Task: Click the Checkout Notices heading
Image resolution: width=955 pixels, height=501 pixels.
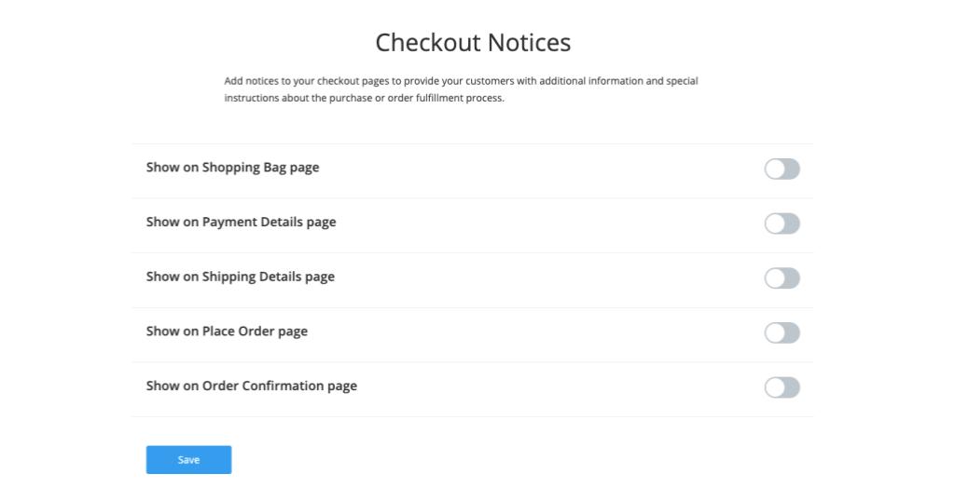Action: (473, 43)
